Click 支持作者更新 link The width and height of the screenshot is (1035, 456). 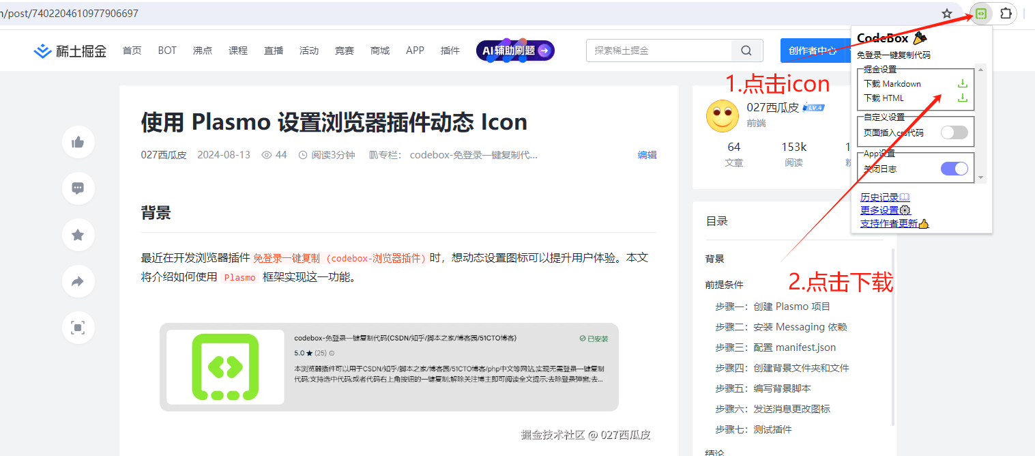click(894, 223)
